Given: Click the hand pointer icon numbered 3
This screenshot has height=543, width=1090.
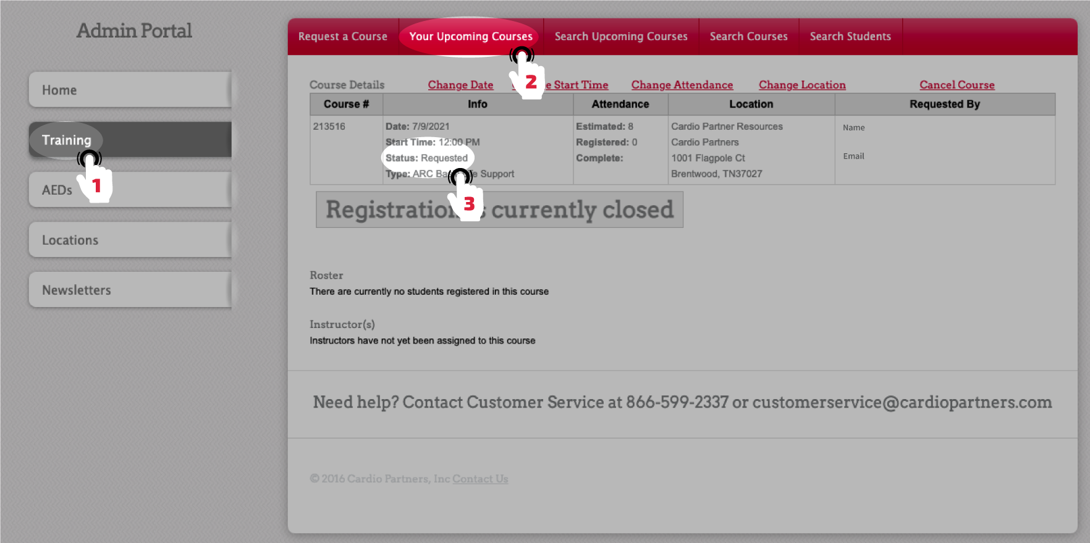Looking at the screenshot, I should [x=465, y=196].
